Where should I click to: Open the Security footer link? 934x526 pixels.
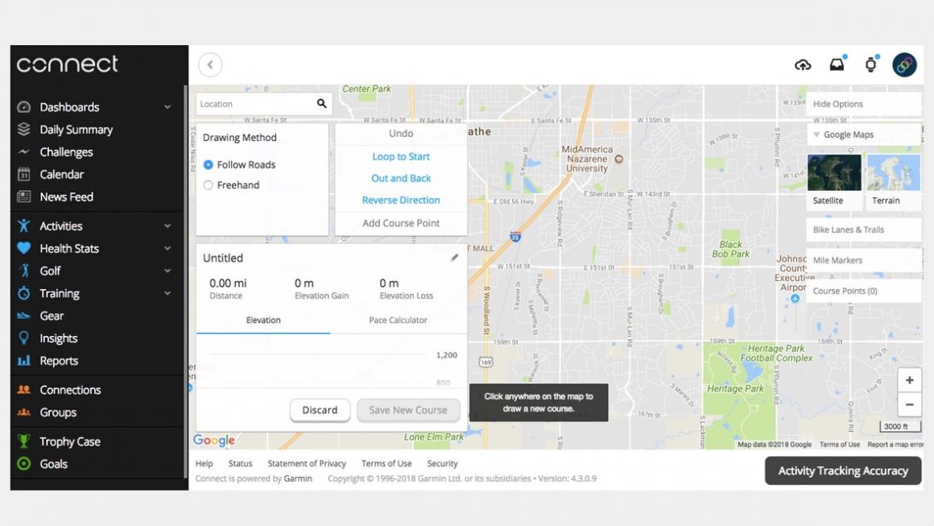[443, 463]
